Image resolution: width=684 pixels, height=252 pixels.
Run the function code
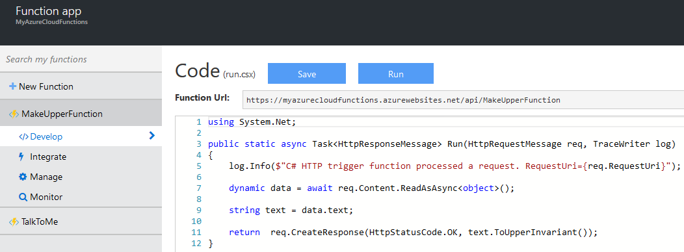pyautogui.click(x=396, y=73)
